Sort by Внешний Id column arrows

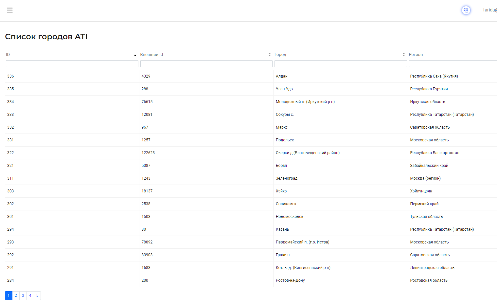click(269, 55)
